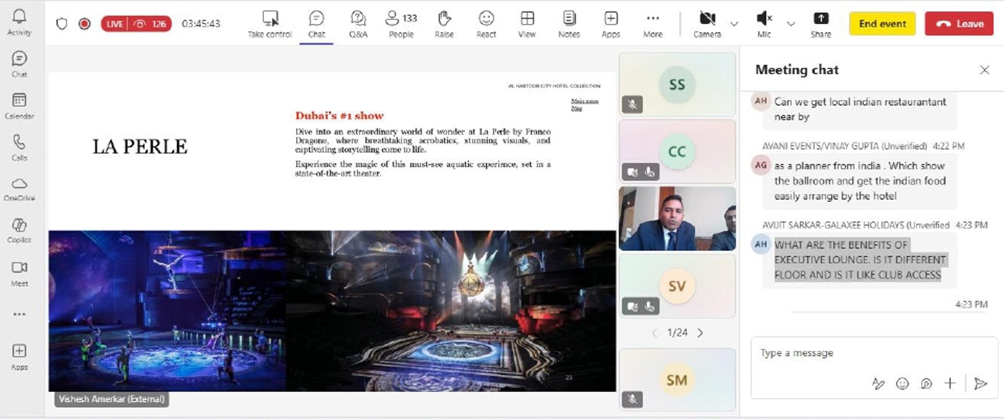Click the shared LA PERLE slide

(332, 232)
